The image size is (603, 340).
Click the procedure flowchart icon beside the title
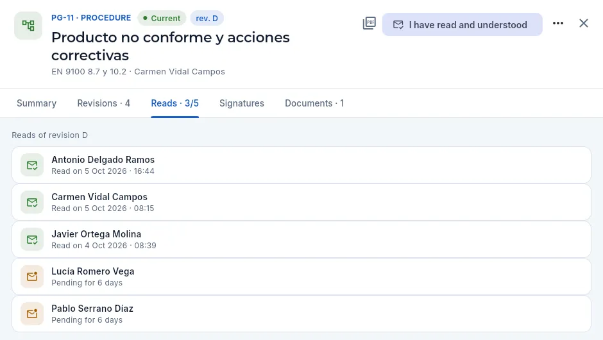point(28,26)
